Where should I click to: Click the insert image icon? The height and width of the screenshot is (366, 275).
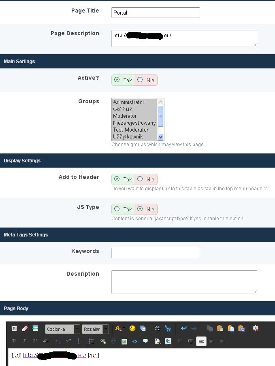124,341
